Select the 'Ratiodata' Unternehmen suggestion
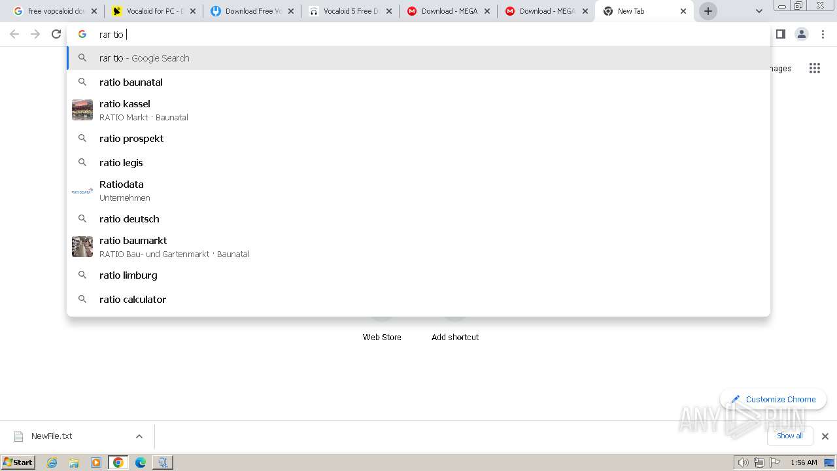Viewport: 837px width, 471px height. point(418,190)
